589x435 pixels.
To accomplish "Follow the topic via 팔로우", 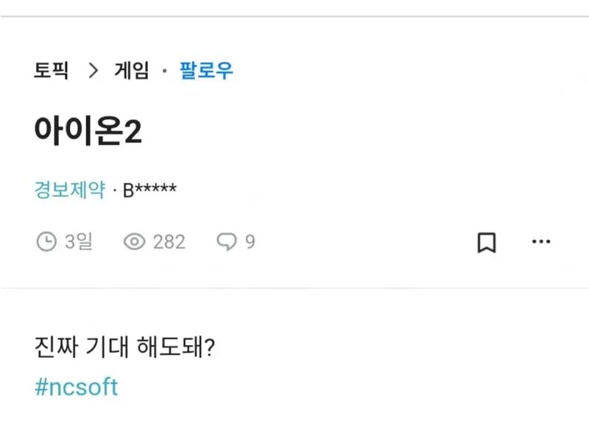I will pos(206,71).
